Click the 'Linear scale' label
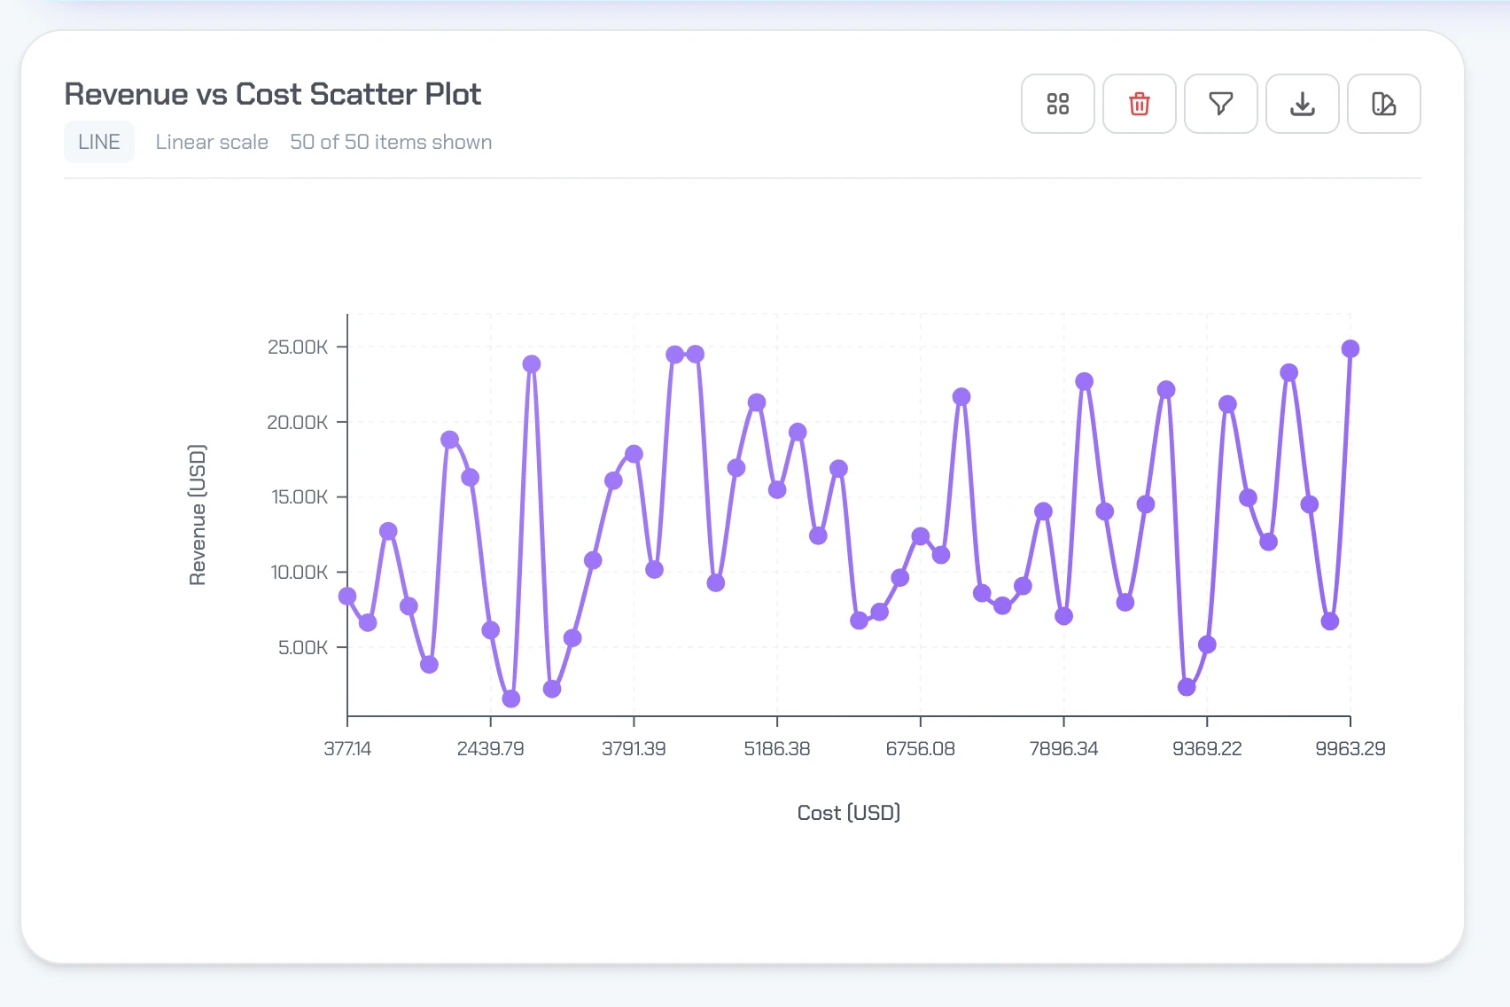 [212, 142]
